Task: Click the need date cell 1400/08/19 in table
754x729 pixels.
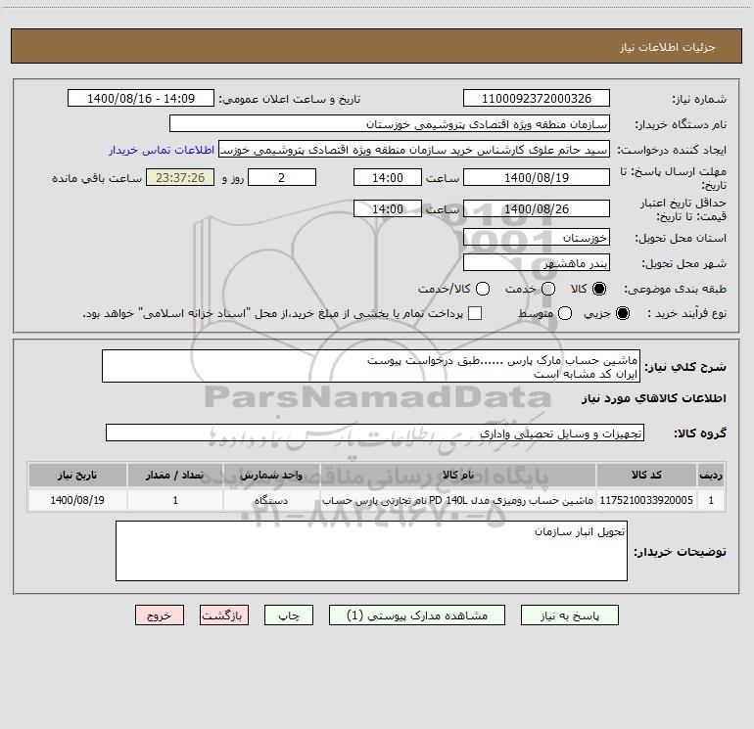Action: pyautogui.click(x=77, y=500)
